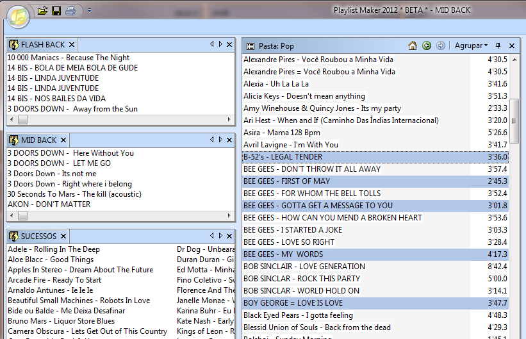This screenshot has width=526, height=339.
Task: Select 'B-52's - LEGAL TENDER' row
Action: (x=375, y=157)
